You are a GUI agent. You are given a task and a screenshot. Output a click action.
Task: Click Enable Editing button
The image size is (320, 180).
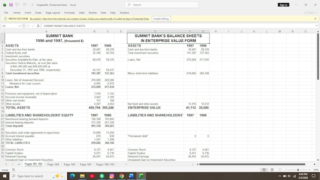pos(161,19)
